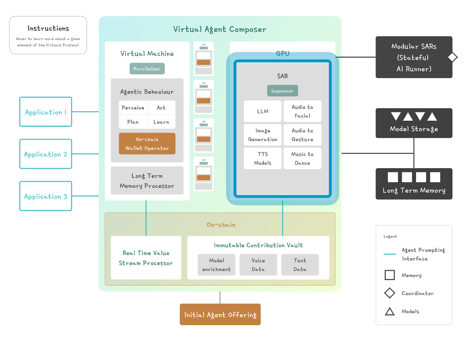Toggle the Paralleliser in Virtual Machine
The height and width of the screenshot is (343, 470).
(x=147, y=69)
